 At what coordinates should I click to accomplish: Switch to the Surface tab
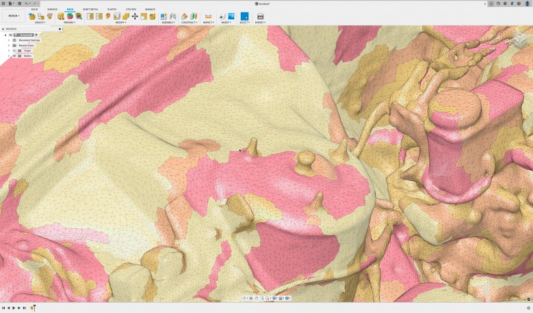tap(52, 9)
